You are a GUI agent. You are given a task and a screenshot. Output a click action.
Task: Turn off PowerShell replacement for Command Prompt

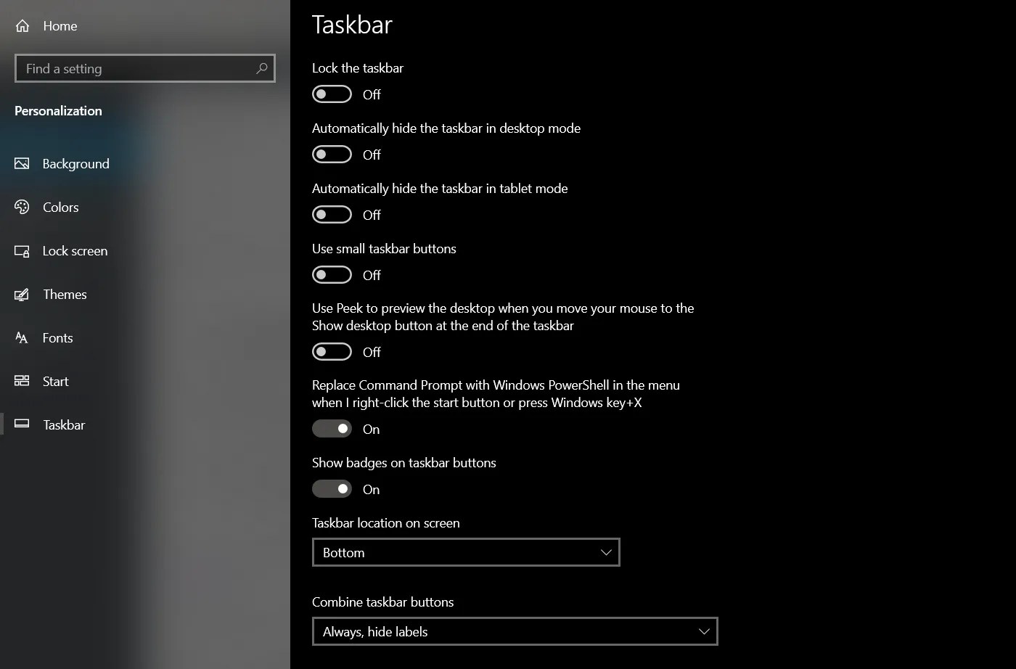click(x=332, y=428)
